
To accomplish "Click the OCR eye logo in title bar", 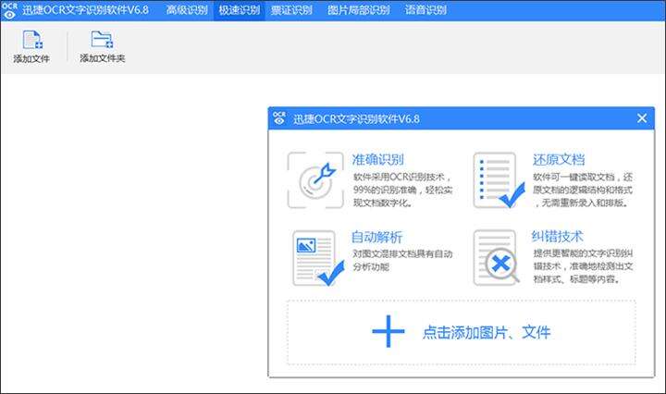I will point(9,10).
